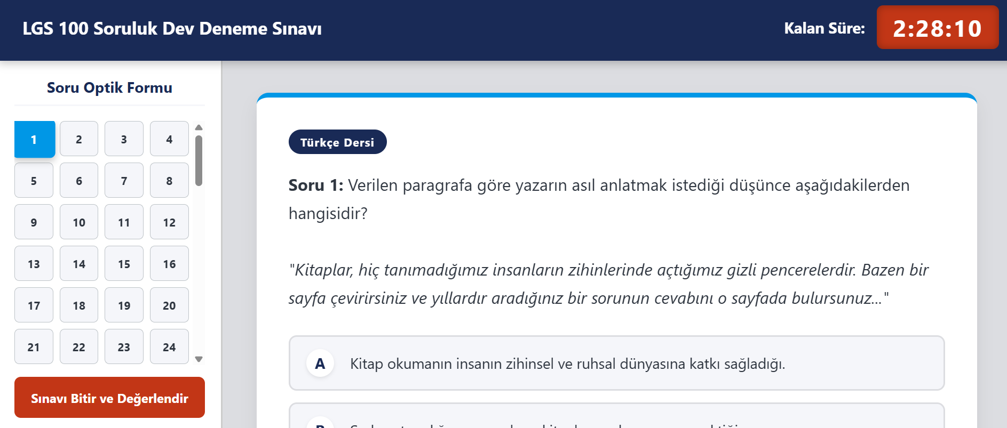1007x428 pixels.
Task: Open question 23 in the form
Action: [x=124, y=346]
